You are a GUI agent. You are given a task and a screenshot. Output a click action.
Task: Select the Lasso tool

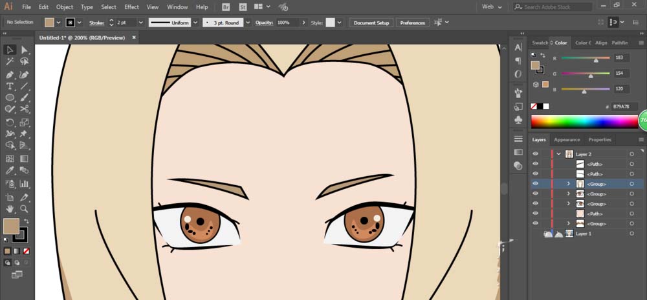pyautogui.click(x=25, y=62)
